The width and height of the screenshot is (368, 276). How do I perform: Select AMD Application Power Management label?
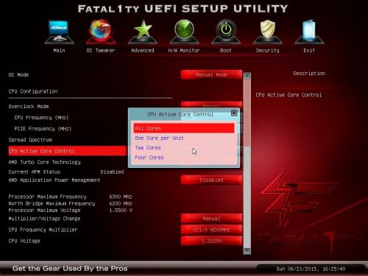coord(54,180)
